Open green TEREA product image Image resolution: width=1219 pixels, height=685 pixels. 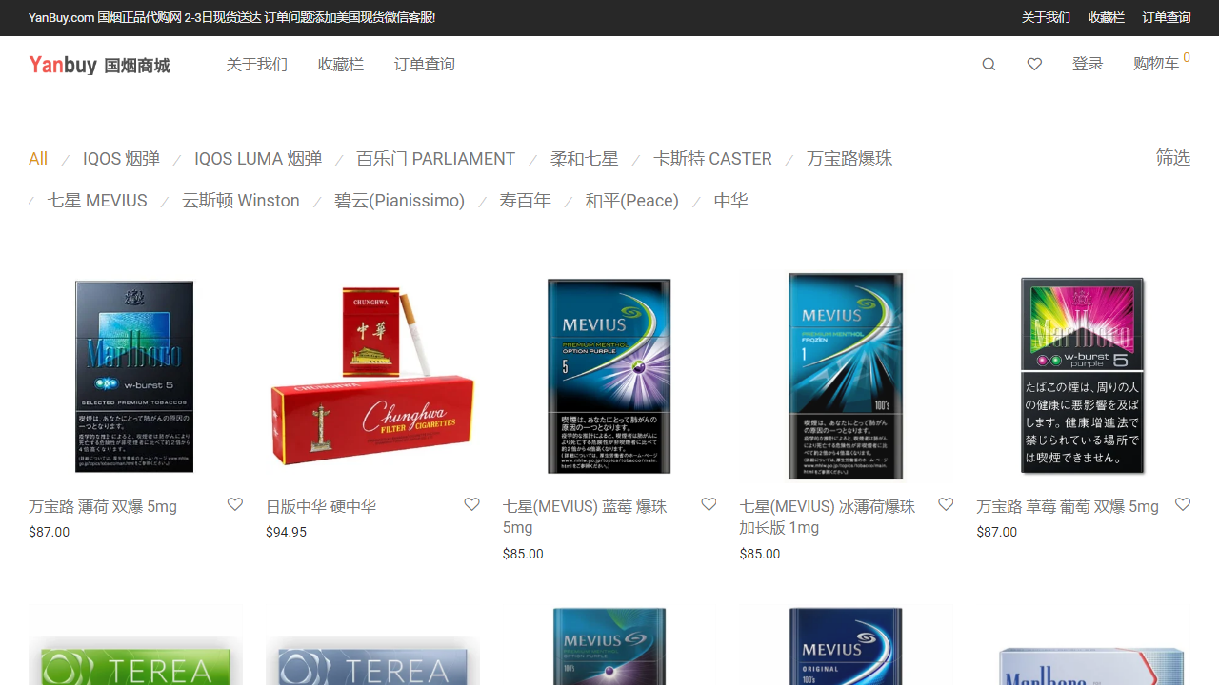coord(135,644)
